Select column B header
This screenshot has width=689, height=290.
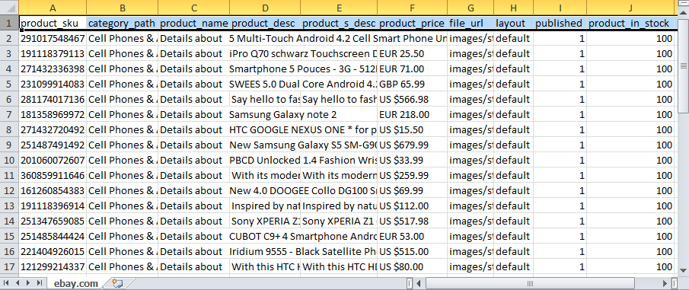click(123, 8)
